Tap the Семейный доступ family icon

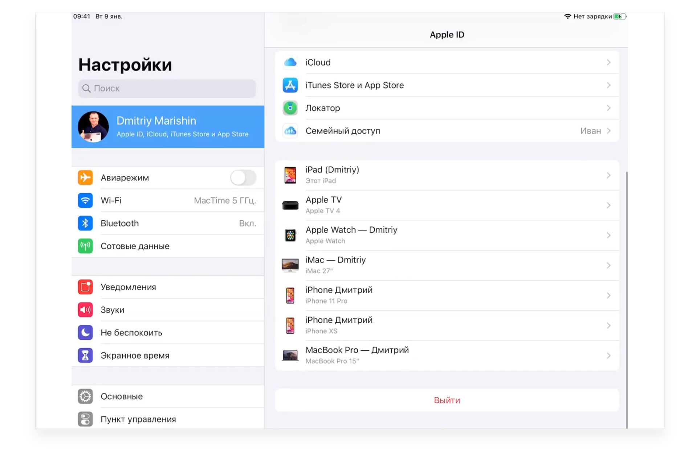(x=290, y=131)
